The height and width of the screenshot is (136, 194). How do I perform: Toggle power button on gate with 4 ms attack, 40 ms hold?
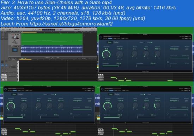[5, 89]
